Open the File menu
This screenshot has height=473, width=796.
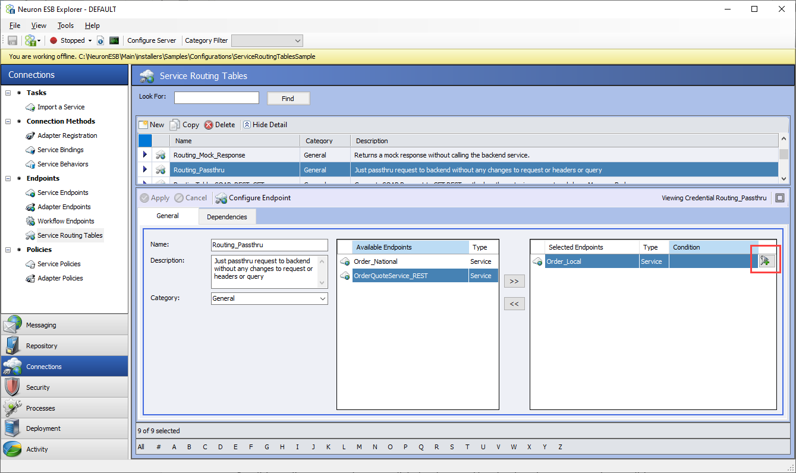tap(15, 26)
